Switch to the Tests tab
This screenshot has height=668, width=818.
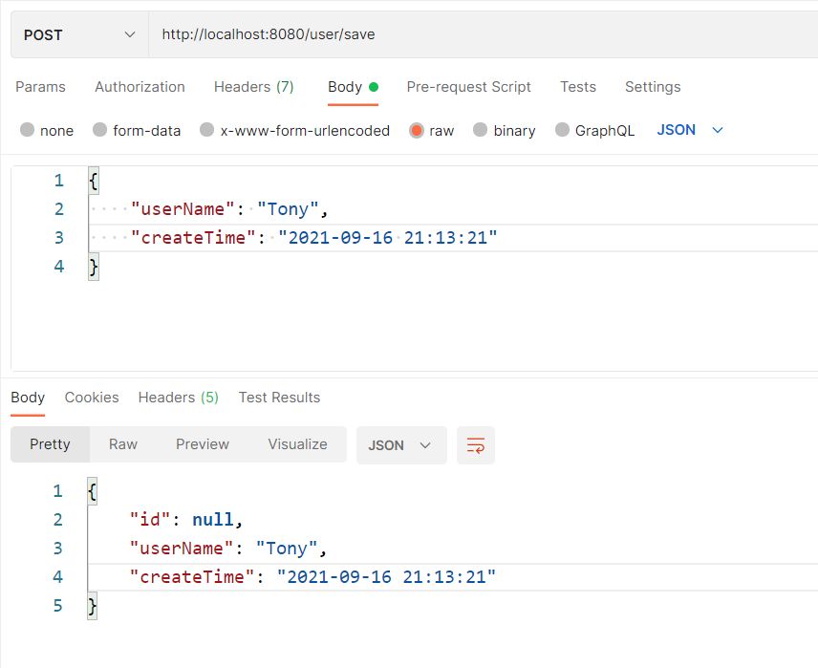pyautogui.click(x=577, y=87)
